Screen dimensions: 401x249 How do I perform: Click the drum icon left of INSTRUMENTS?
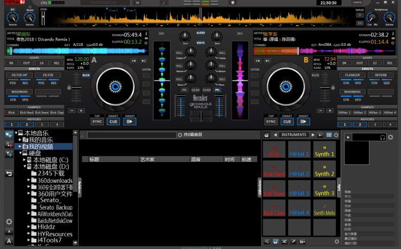(x=267, y=135)
